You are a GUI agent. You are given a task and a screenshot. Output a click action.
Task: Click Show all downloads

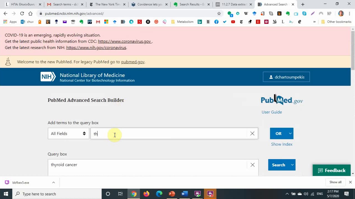[335, 182]
